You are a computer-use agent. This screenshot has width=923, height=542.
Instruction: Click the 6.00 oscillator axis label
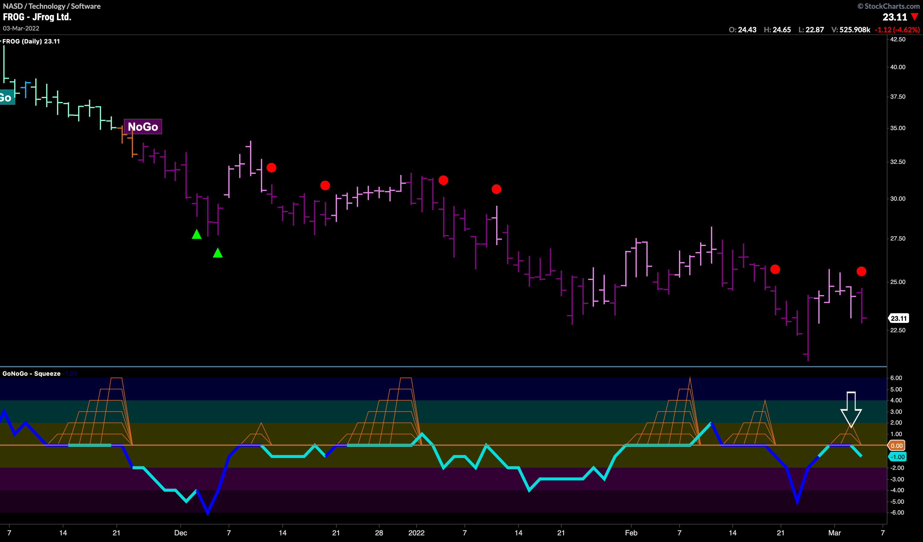tap(896, 378)
